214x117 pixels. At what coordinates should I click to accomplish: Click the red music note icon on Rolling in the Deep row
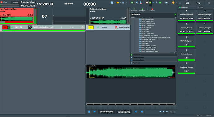tap(116, 27)
